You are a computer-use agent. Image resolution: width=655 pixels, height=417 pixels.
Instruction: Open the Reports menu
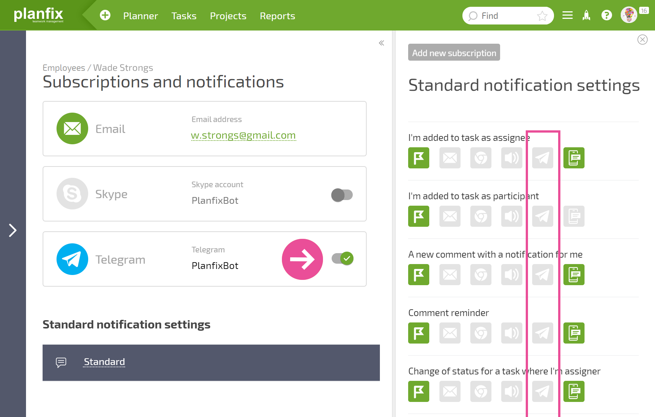pyautogui.click(x=277, y=16)
